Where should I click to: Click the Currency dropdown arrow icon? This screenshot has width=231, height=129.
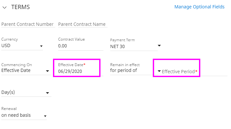point(41,46)
